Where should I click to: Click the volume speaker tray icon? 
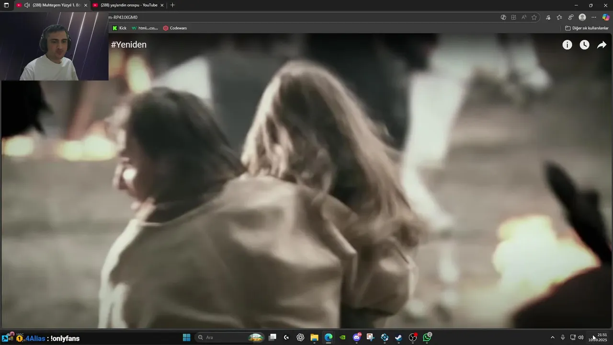(581, 337)
